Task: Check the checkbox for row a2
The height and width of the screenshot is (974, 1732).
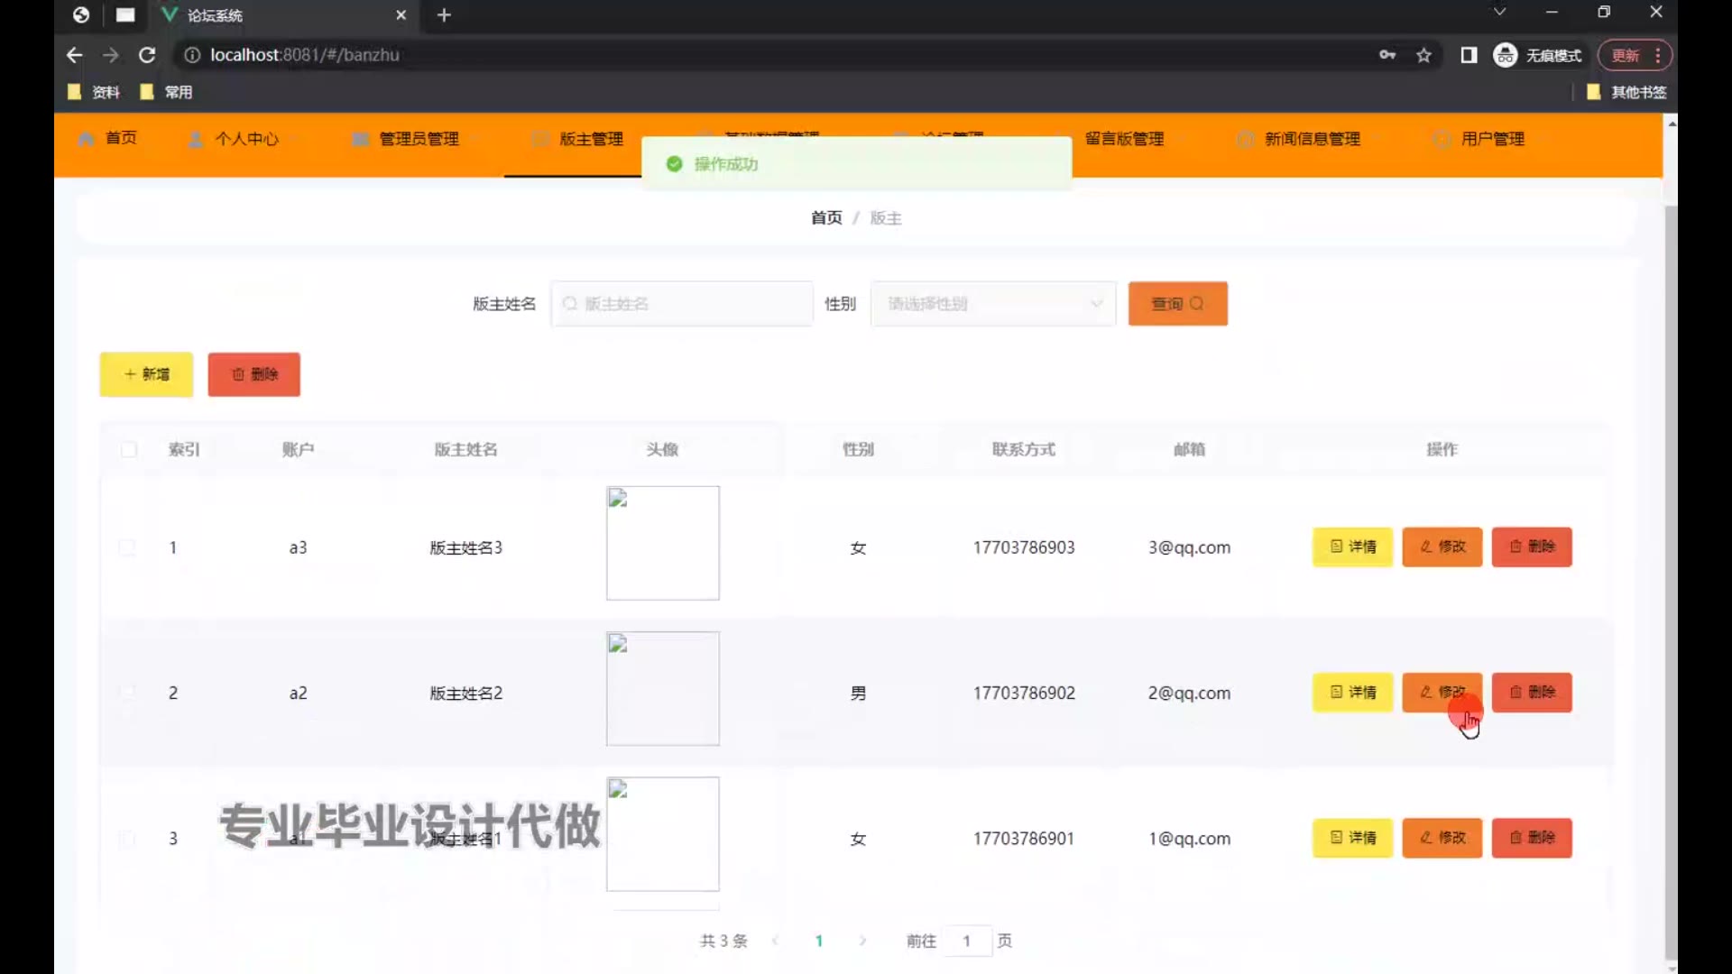Action: click(127, 693)
